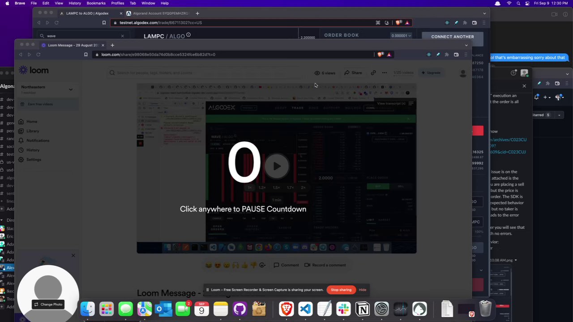Open the Bookmarks menu
This screenshot has width=573, height=322.
click(x=96, y=3)
